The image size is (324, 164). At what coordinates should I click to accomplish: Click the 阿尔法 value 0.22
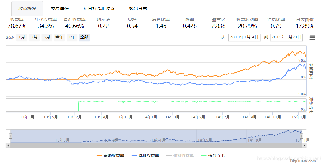(x=103, y=26)
